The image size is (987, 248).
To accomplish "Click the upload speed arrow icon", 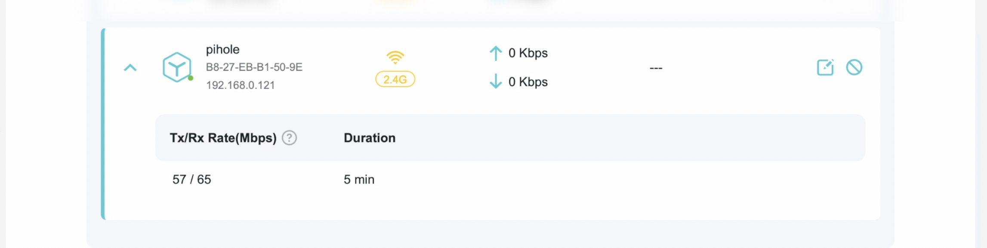I will [x=496, y=53].
